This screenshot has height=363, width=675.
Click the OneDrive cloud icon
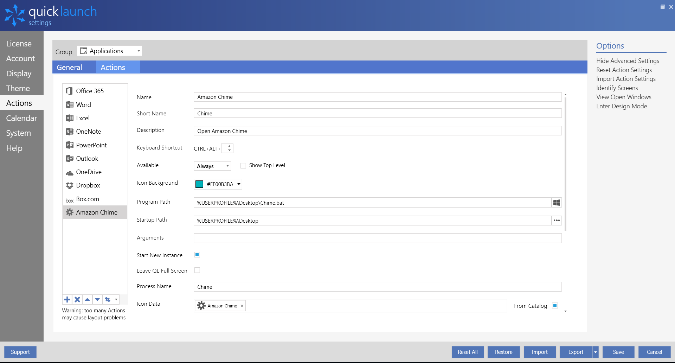(69, 173)
